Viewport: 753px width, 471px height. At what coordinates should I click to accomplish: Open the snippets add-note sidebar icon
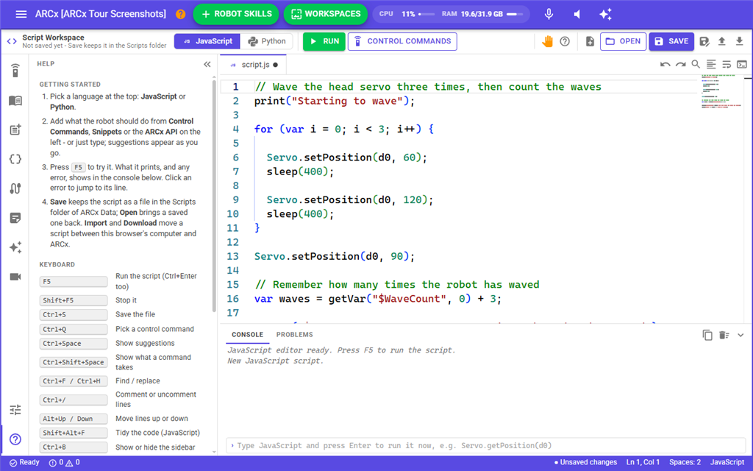point(15,130)
